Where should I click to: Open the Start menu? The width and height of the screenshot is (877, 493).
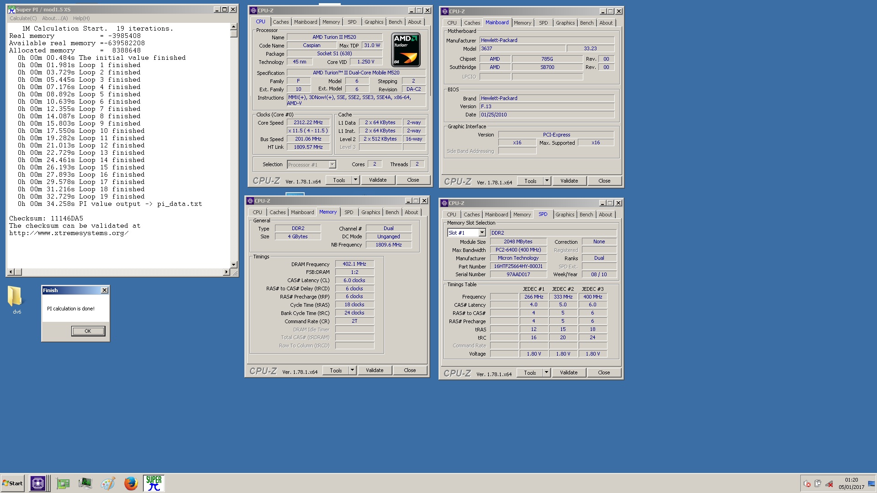tap(13, 483)
